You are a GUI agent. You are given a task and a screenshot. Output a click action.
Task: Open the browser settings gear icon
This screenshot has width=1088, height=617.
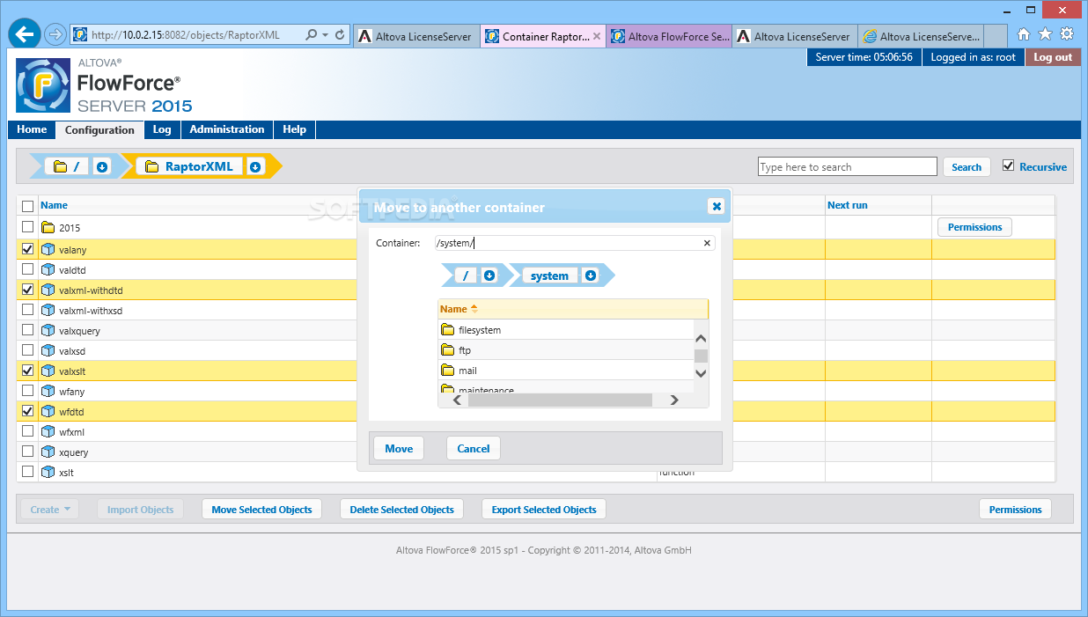[x=1067, y=34]
